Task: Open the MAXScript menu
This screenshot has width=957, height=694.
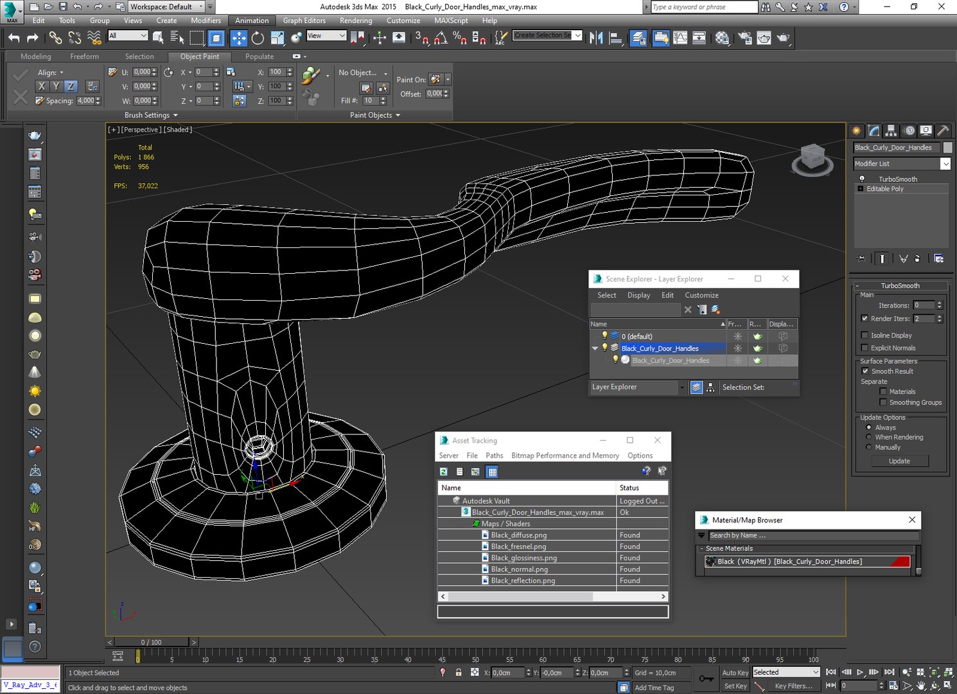Action: [x=451, y=21]
